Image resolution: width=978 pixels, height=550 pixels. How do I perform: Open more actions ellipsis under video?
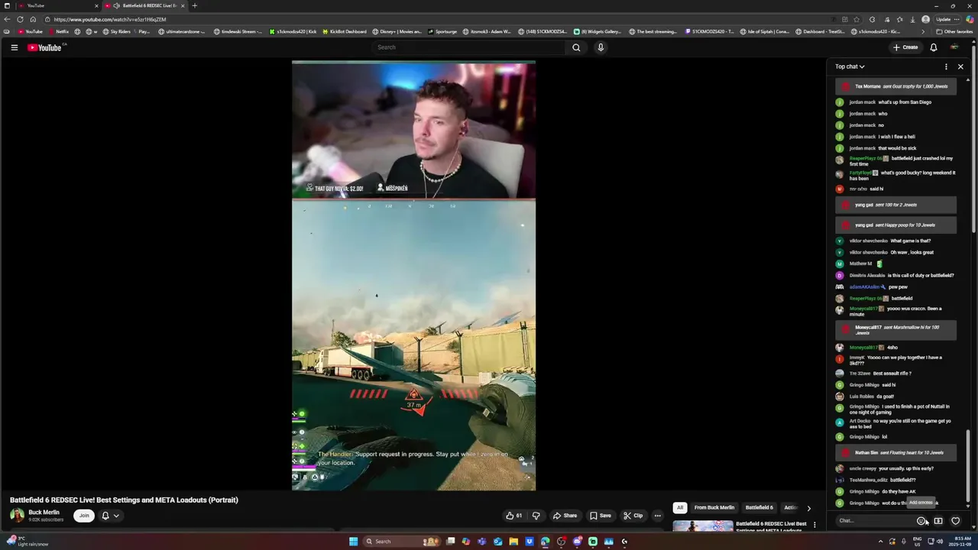(x=657, y=516)
